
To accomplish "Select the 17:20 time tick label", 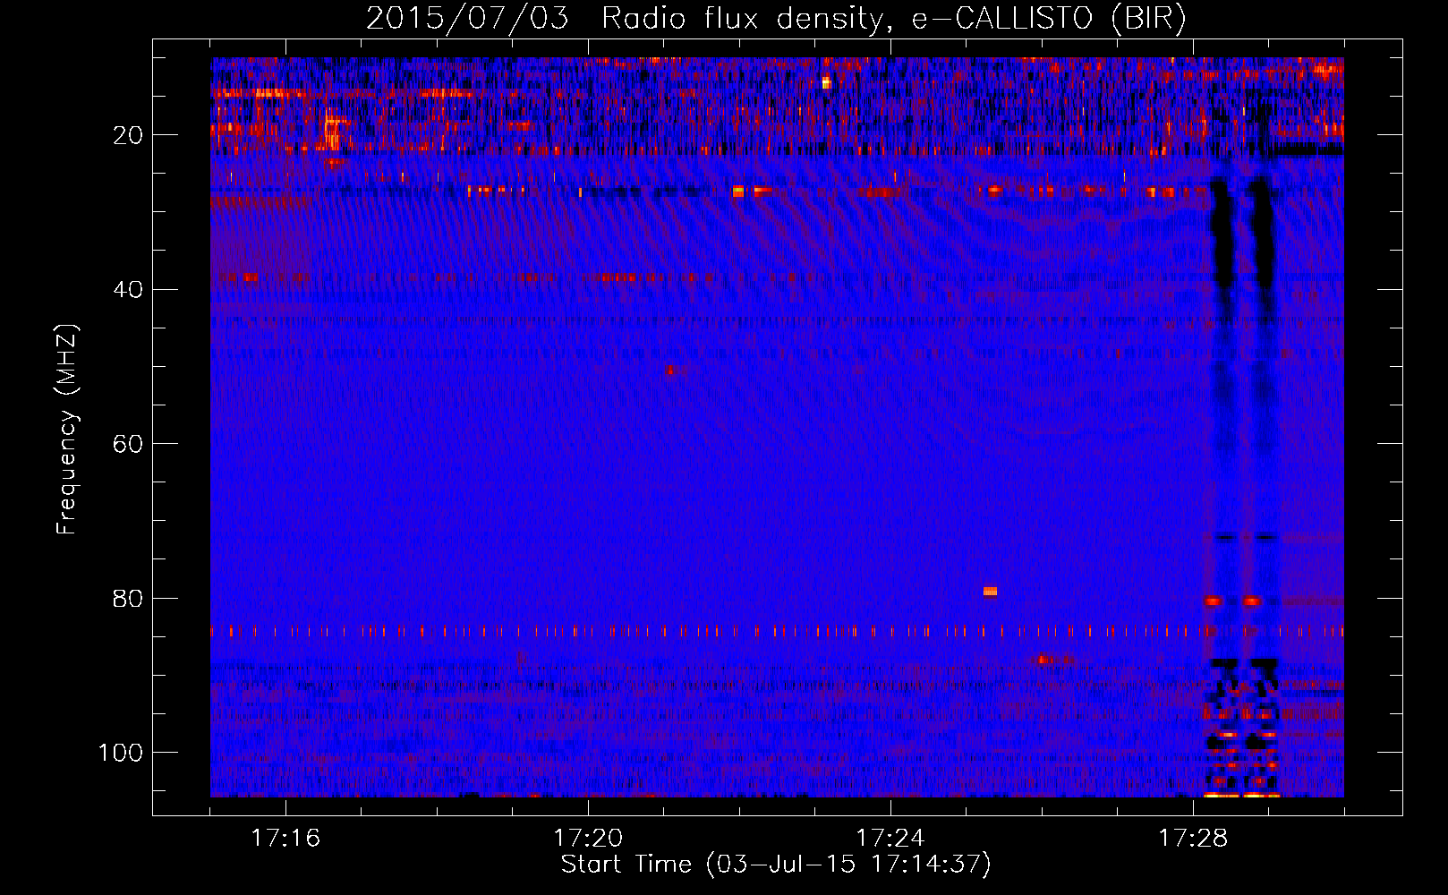I will click(588, 838).
